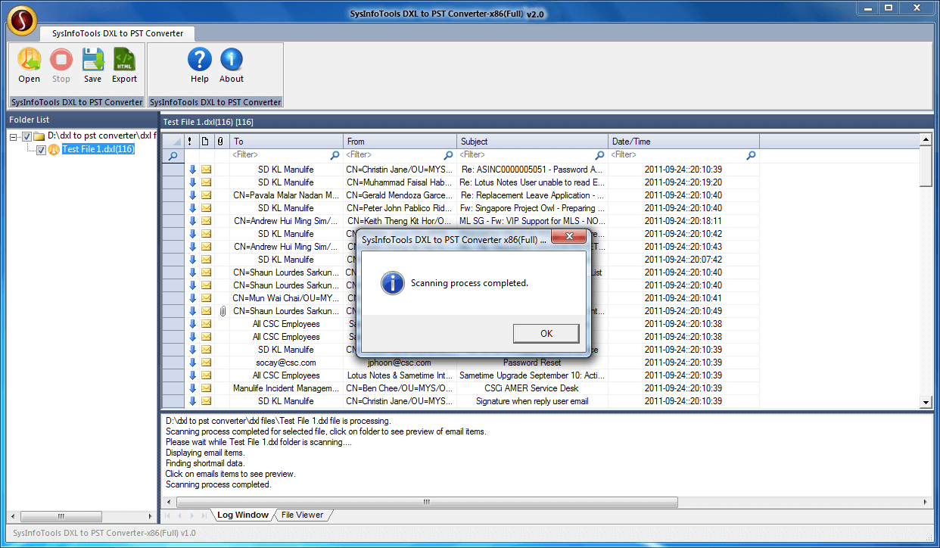This screenshot has height=548, width=940.
Task: Click the Open toolbar icon
Action: click(x=29, y=60)
